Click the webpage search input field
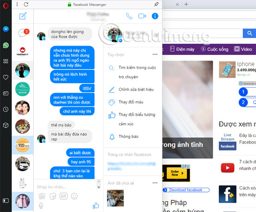Image resolution: width=256 pixels, height=212 pixels. tap(203, 33)
